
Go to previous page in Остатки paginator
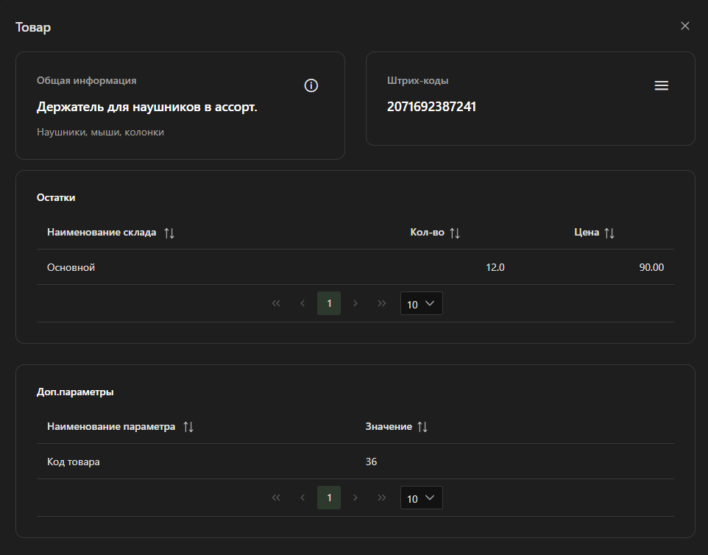click(x=302, y=303)
